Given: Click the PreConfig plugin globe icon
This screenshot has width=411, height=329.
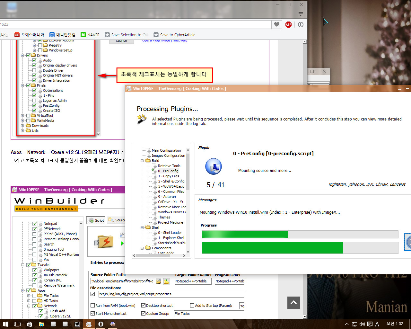Looking at the screenshot, I should coord(214,166).
